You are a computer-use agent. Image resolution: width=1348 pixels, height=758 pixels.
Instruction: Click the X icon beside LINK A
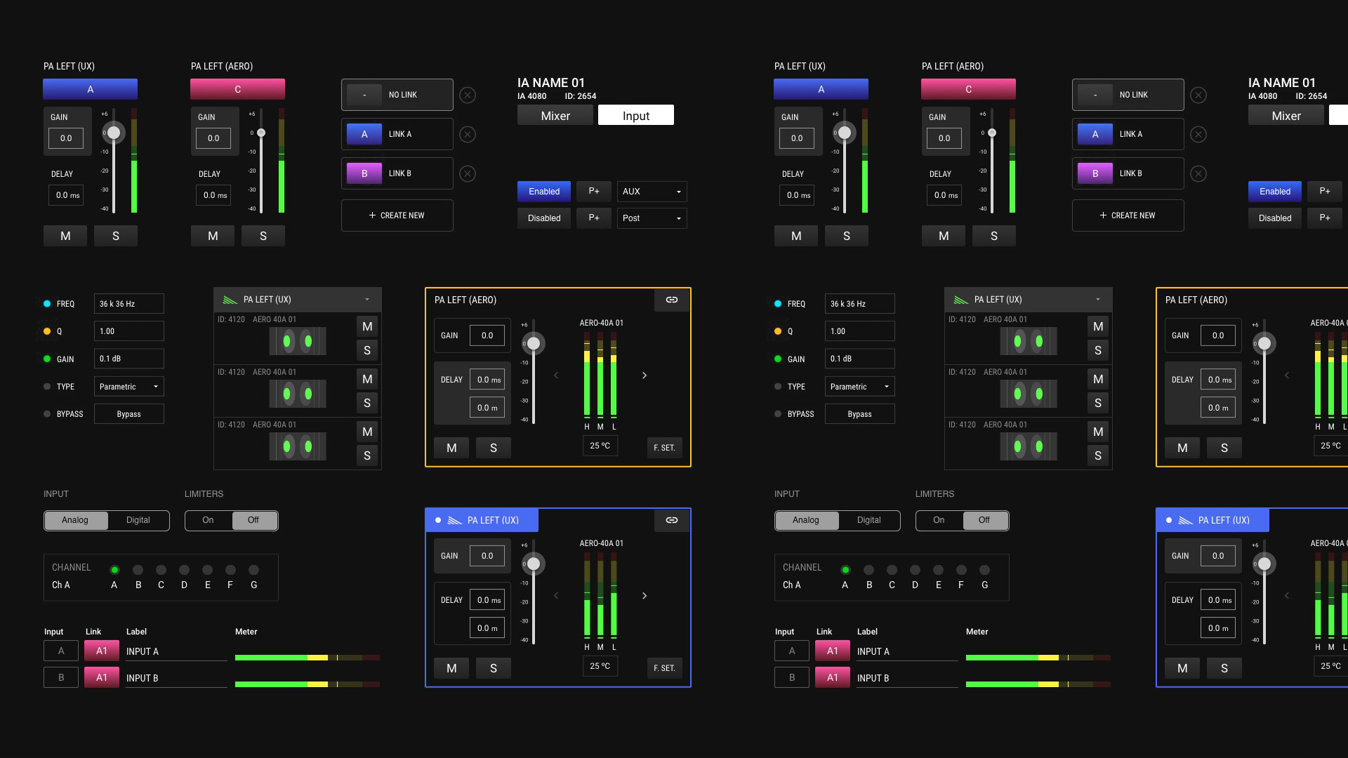[x=468, y=134]
